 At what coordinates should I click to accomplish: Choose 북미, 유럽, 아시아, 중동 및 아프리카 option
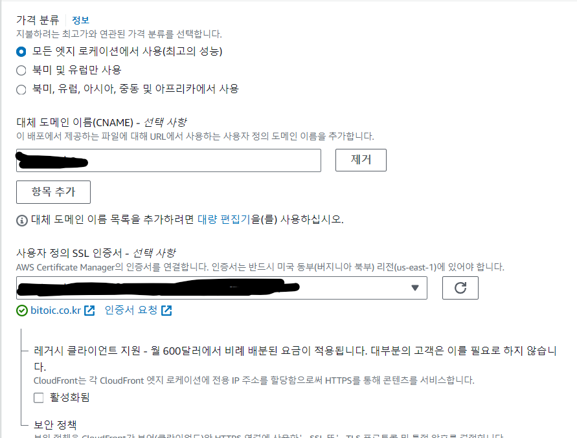point(21,89)
